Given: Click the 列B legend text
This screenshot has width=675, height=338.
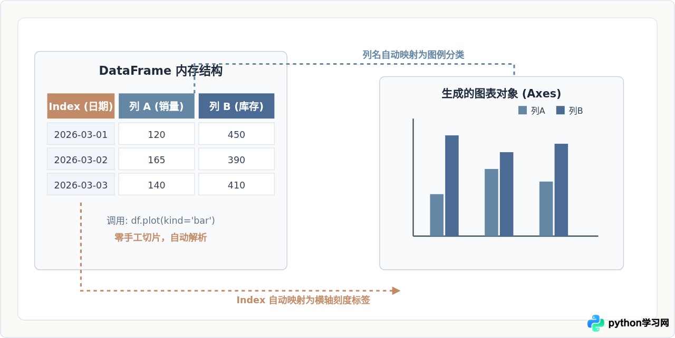Looking at the screenshot, I should [576, 111].
